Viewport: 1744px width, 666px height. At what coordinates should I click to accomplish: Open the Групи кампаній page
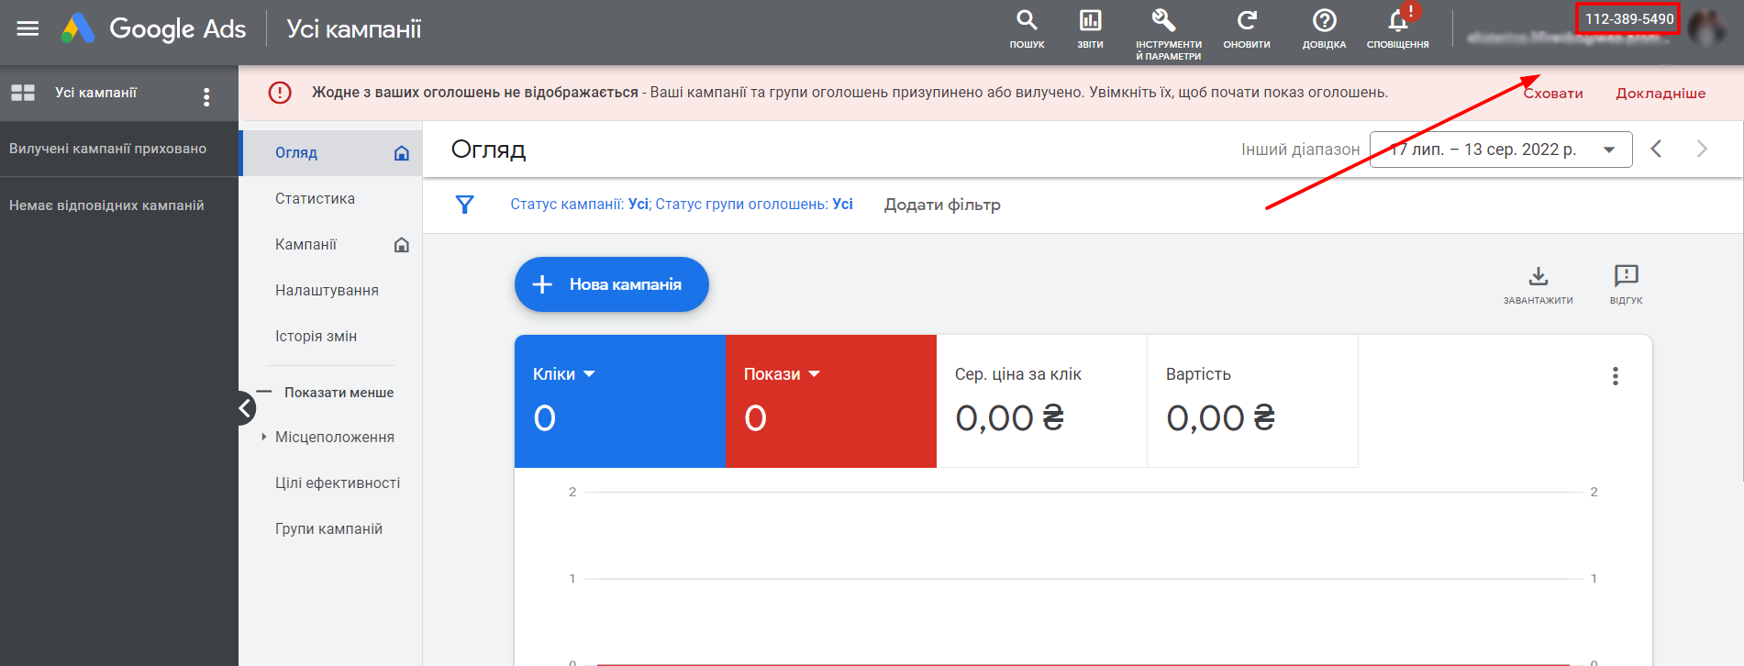[x=328, y=529]
